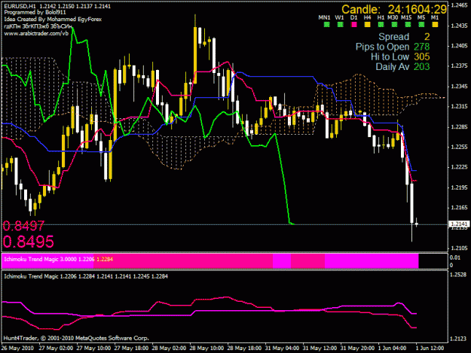Click the 1.2123 sub-window scale label

point(458,339)
